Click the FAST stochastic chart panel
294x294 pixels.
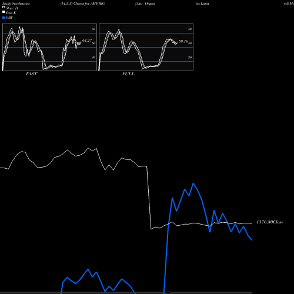[x=49, y=47]
